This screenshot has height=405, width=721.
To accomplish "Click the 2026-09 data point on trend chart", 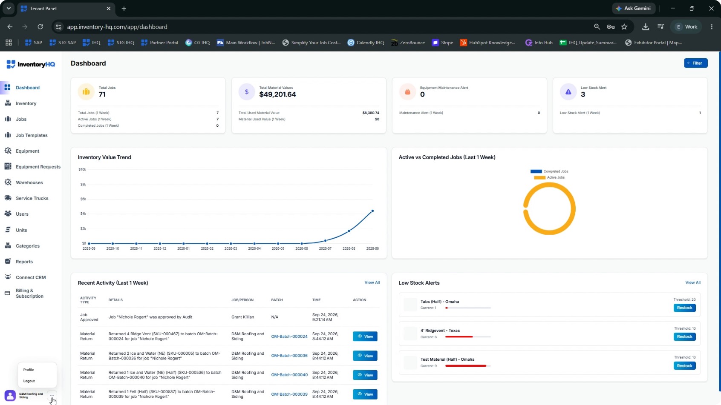I will (x=372, y=211).
